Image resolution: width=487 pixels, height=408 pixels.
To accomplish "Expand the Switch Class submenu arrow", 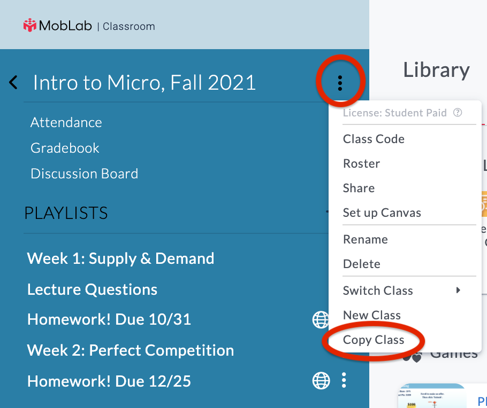I will (458, 290).
